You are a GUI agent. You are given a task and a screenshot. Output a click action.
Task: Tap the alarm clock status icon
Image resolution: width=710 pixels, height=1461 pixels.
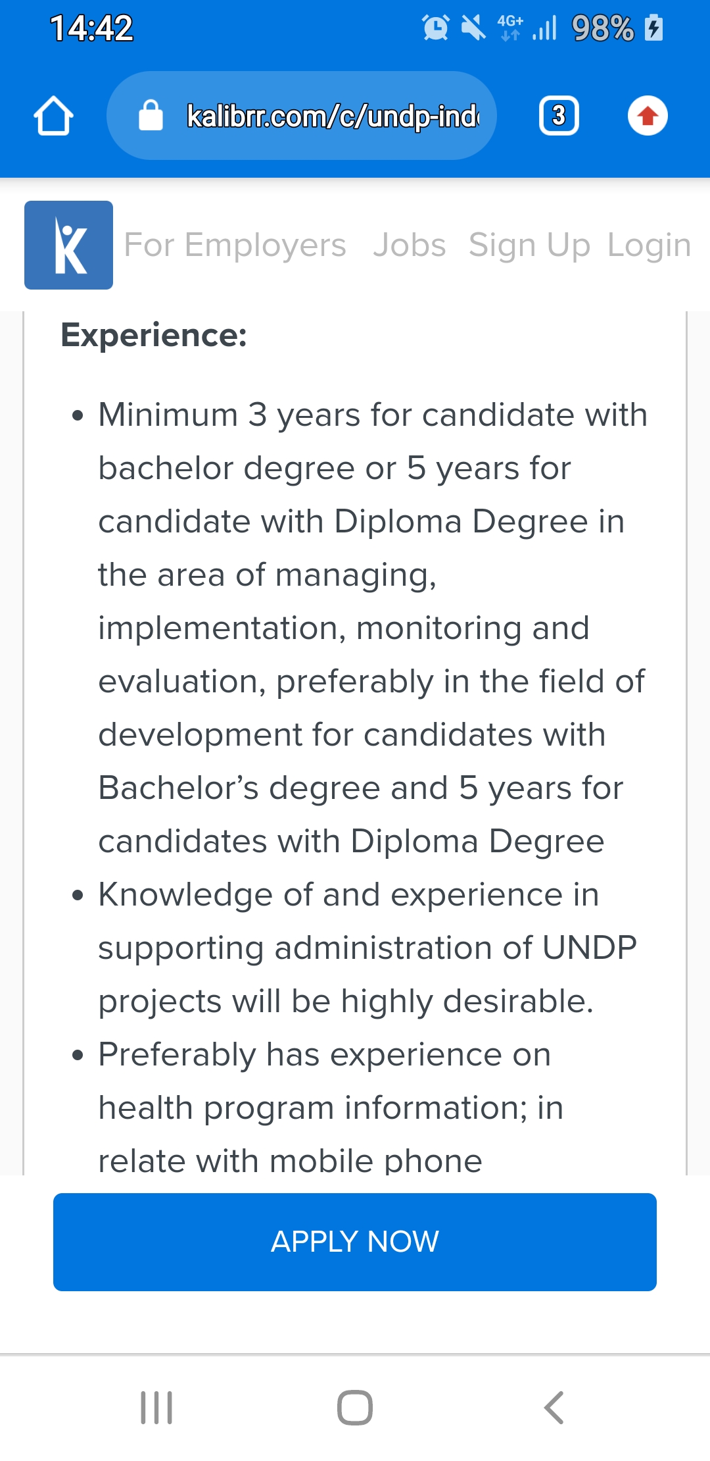click(435, 28)
